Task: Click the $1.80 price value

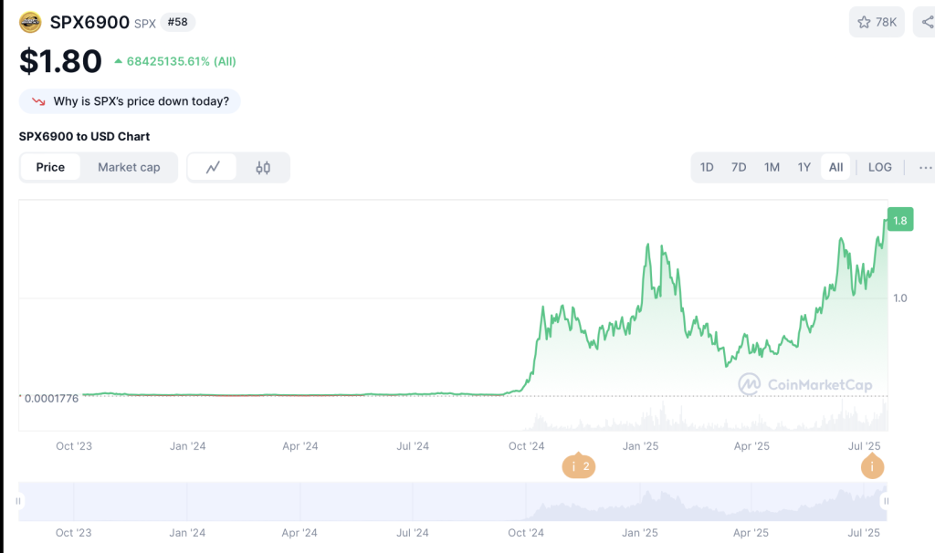Action: (x=60, y=61)
